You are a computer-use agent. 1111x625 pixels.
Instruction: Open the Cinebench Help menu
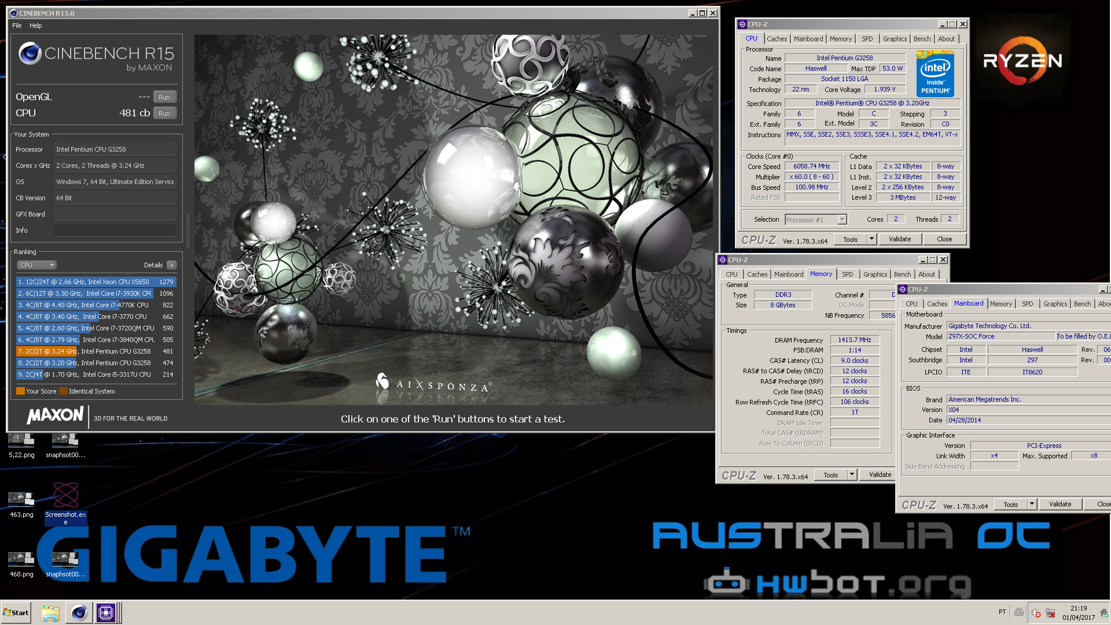pyautogui.click(x=36, y=25)
